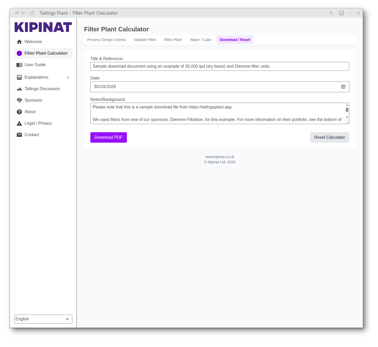Click the Explanations calculator icon
Viewport: 378px width, 347px height.
click(x=19, y=77)
